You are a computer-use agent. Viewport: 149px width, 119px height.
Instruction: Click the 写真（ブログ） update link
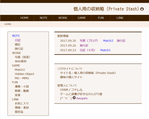[89, 41]
